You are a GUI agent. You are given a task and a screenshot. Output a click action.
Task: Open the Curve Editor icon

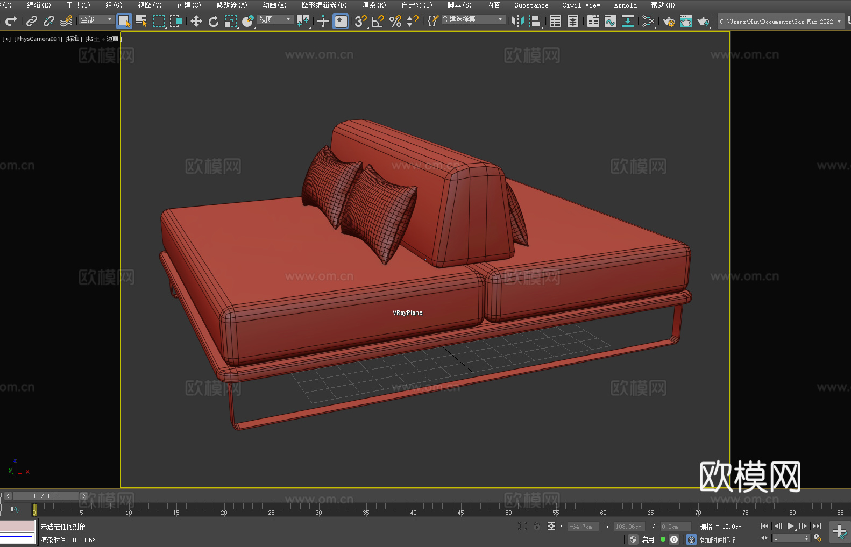coord(610,21)
